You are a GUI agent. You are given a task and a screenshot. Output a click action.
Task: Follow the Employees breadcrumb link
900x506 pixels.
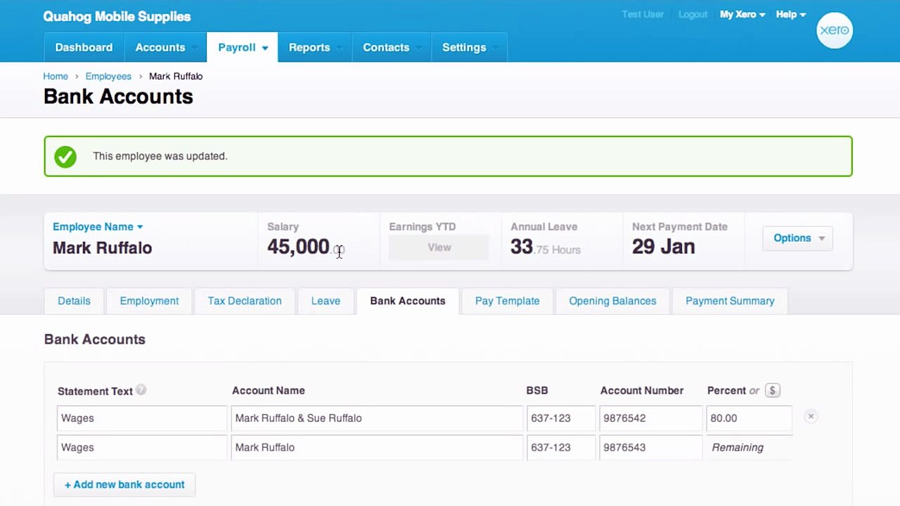point(108,76)
